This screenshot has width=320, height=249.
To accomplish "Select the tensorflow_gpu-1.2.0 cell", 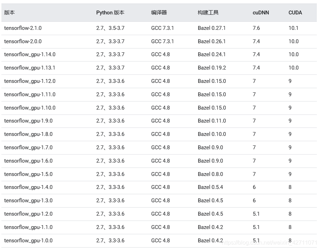I will pyautogui.click(x=29, y=214).
